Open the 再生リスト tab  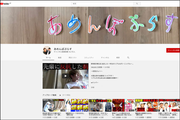pos(73,57)
